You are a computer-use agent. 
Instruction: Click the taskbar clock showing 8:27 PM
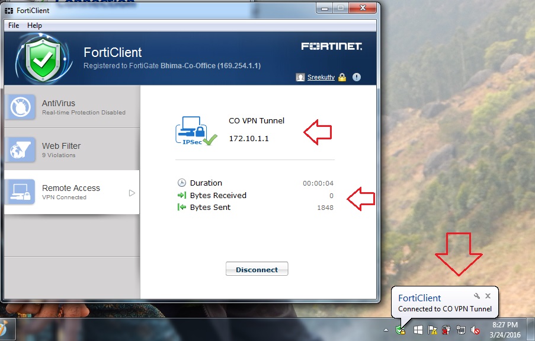click(505, 329)
